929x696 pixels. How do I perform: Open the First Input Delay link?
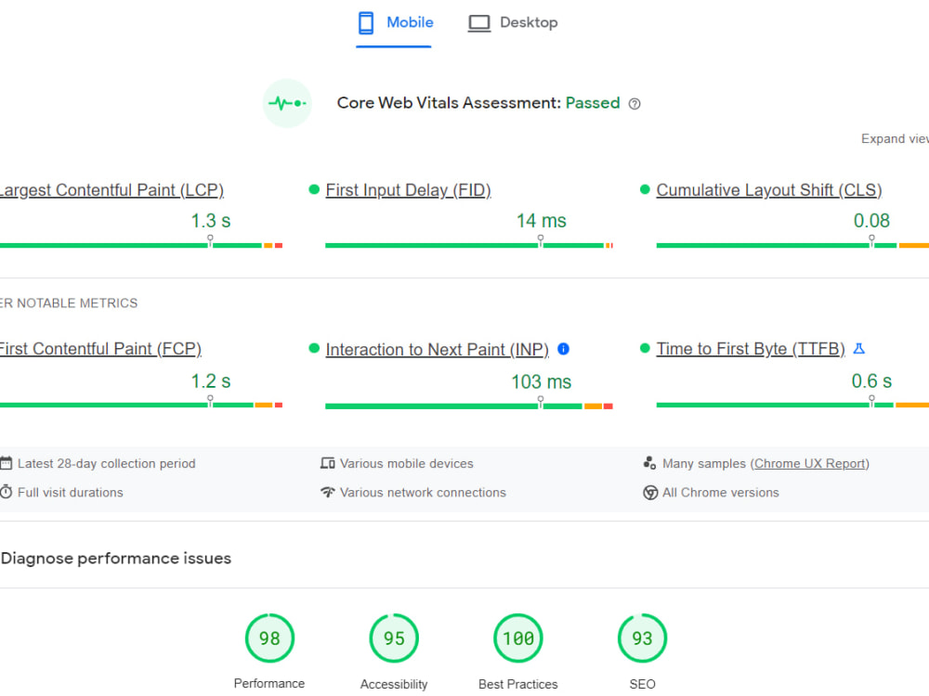[x=408, y=189]
